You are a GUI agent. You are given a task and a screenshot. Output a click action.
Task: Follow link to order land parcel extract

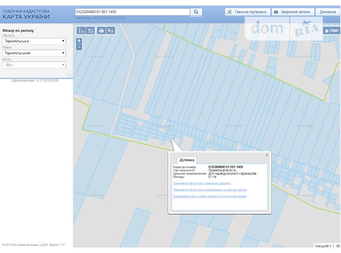(202, 183)
